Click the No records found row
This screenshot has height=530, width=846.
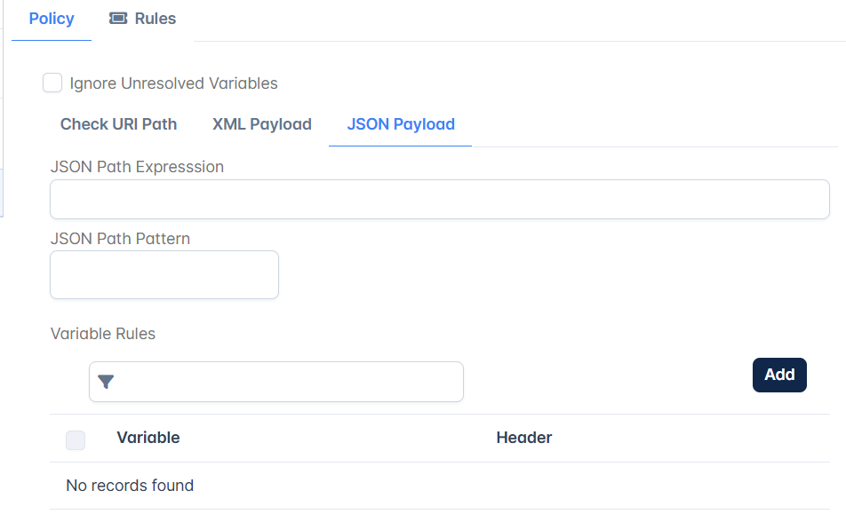(x=440, y=486)
